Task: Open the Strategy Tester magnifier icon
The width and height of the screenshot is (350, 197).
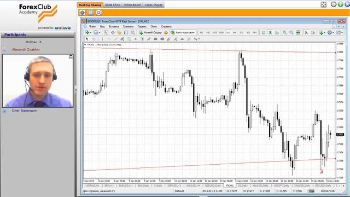Action: (133, 33)
